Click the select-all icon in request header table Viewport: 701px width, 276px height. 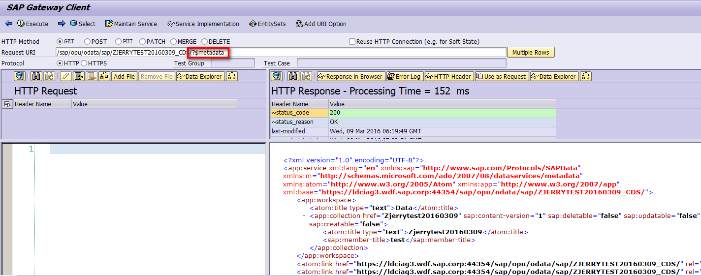(x=7, y=104)
